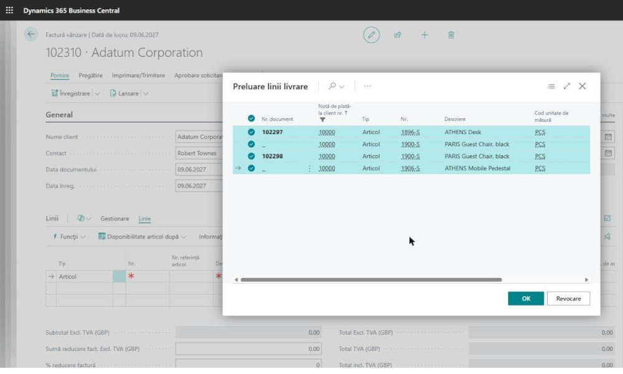623x374 pixels.
Task: Expand Disponibilitate articol după dropdown
Action: point(184,237)
